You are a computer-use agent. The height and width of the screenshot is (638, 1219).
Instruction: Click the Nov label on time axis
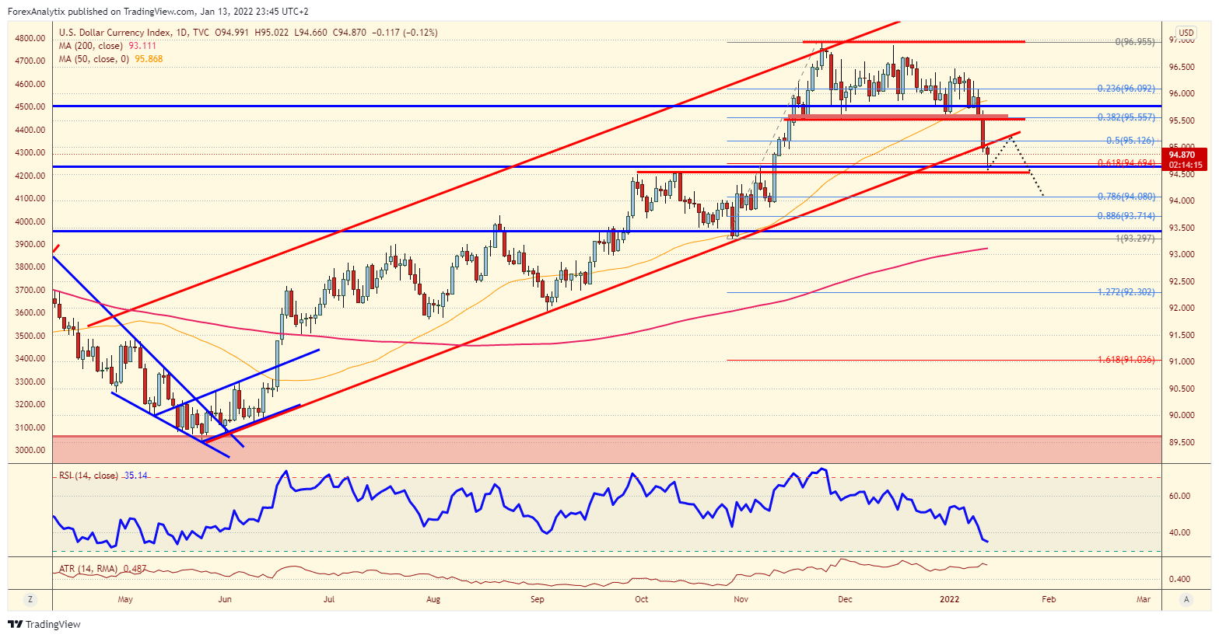[741, 599]
